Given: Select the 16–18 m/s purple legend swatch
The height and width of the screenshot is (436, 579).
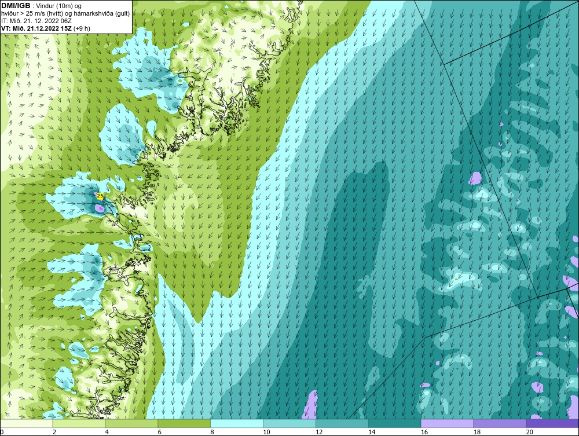Looking at the screenshot, I should click(447, 423).
